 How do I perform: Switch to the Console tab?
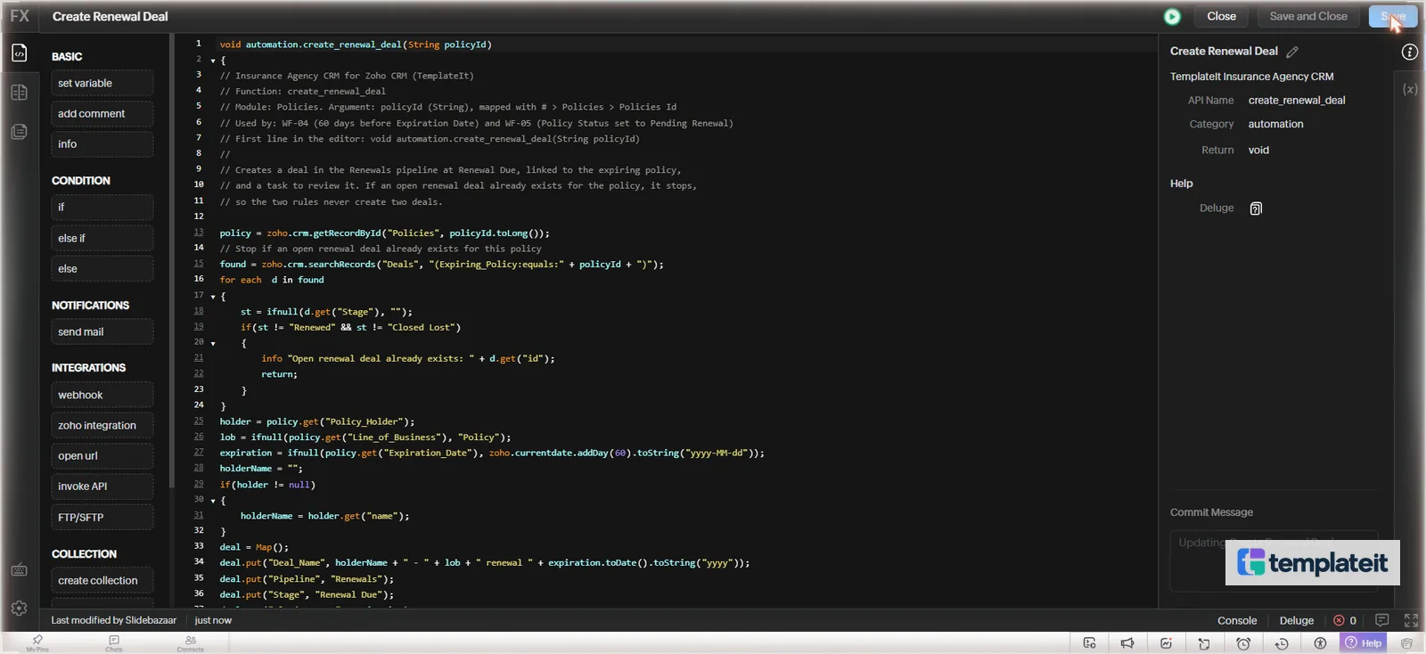tap(1237, 621)
